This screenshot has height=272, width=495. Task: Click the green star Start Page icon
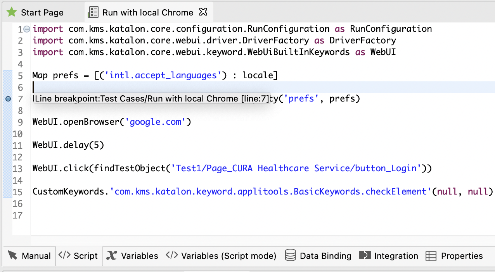pos(11,12)
